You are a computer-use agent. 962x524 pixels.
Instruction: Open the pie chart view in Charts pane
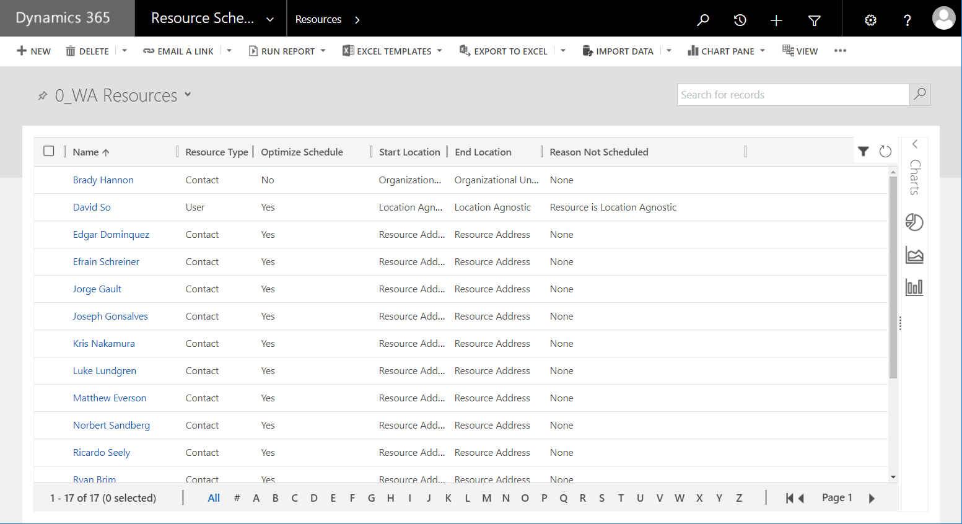(x=914, y=222)
